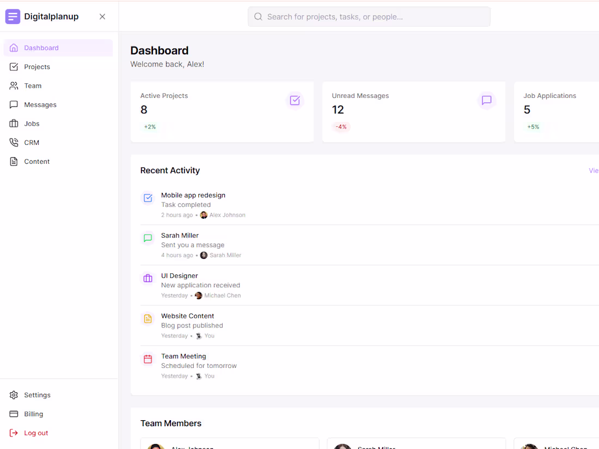Click the 'Task completed' text
The width and height of the screenshot is (599, 449).
click(186, 205)
